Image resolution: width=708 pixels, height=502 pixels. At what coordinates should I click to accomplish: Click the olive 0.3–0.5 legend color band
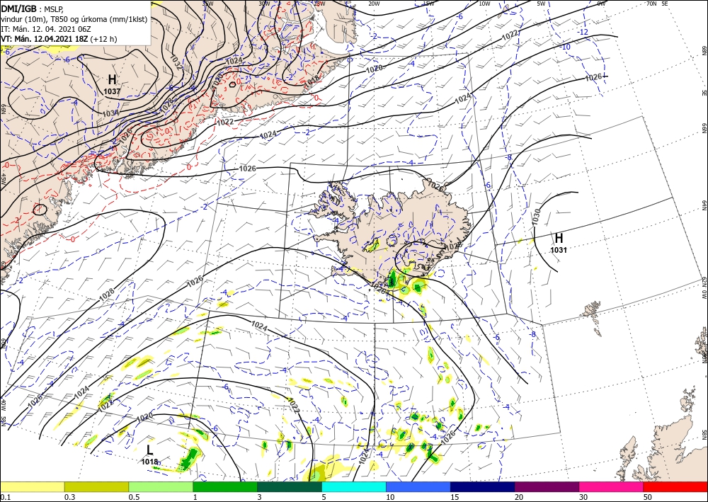[96, 486]
